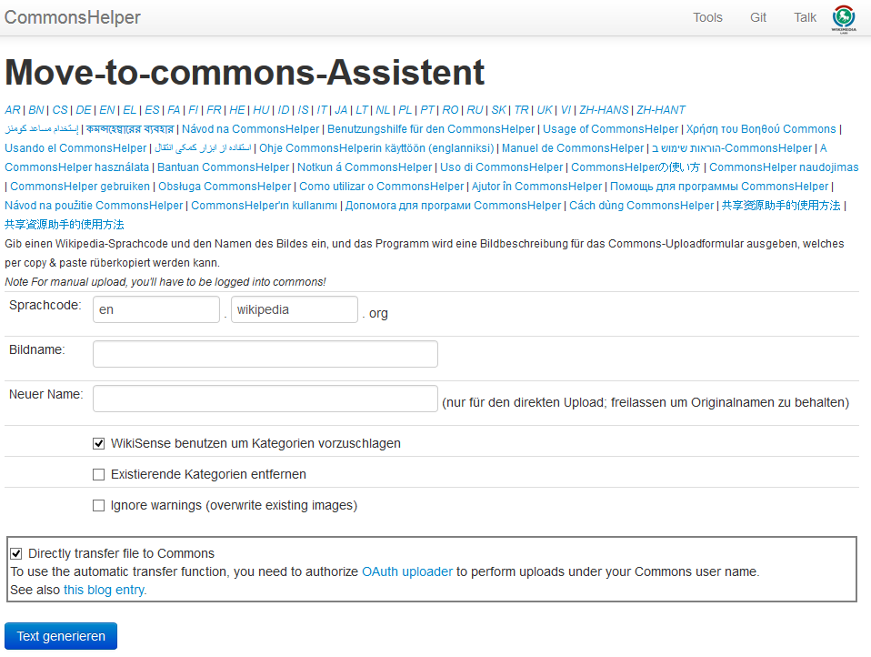
Task: Click the CommonsHelper brand title
Action: [72, 17]
